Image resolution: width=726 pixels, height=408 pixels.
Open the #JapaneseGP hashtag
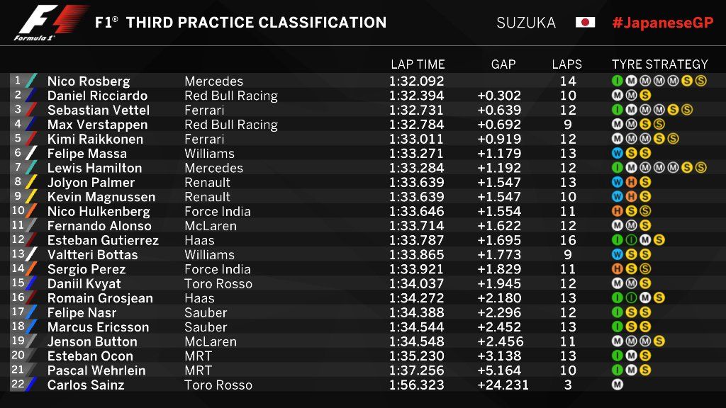coord(662,23)
